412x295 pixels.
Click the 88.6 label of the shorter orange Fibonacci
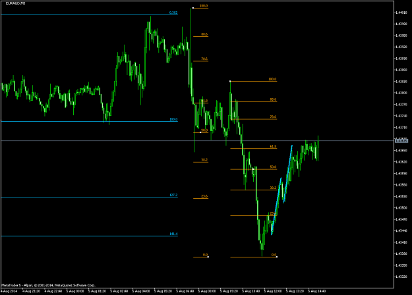click(x=273, y=99)
